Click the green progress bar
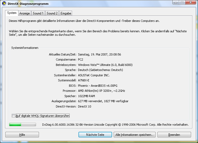This screenshot has width=198, height=143. point(22,125)
